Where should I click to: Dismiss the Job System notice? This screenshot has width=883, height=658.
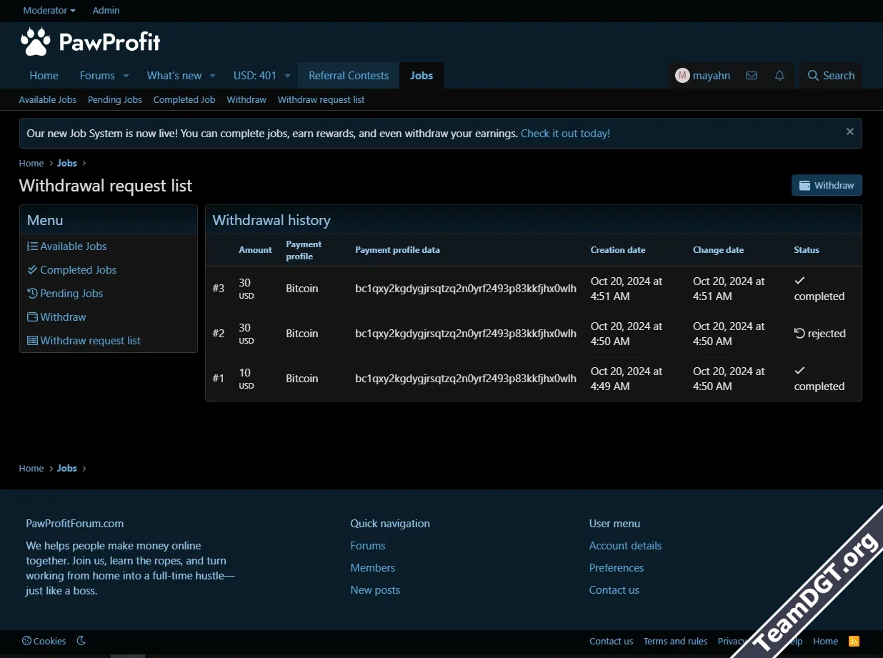coord(849,131)
